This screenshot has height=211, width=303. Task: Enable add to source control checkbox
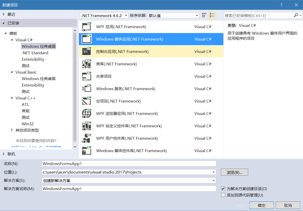click(x=223, y=195)
